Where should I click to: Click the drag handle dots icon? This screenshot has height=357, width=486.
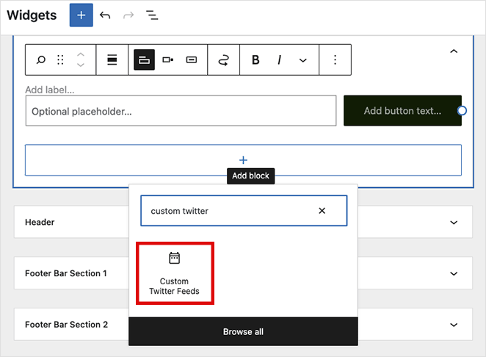coord(60,59)
